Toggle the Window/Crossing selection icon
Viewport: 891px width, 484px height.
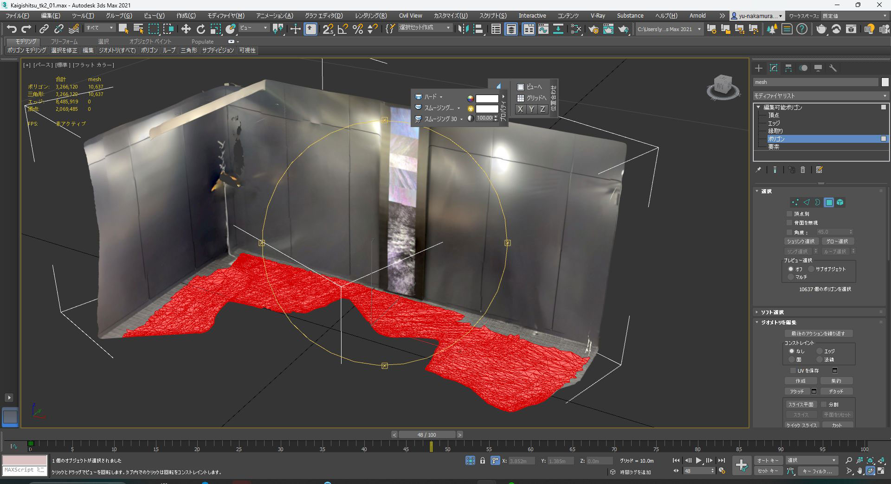click(168, 29)
